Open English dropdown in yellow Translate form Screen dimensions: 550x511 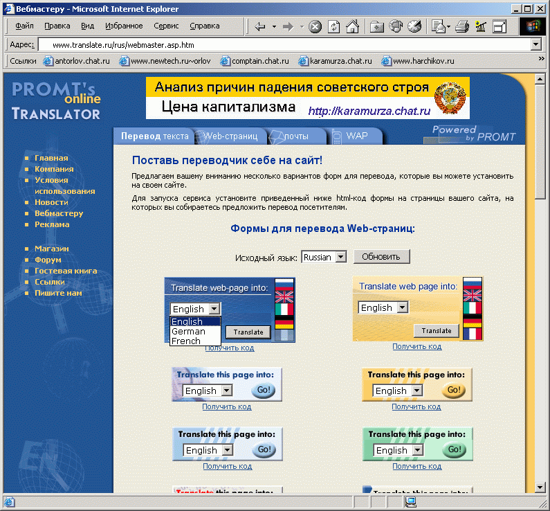pos(383,307)
